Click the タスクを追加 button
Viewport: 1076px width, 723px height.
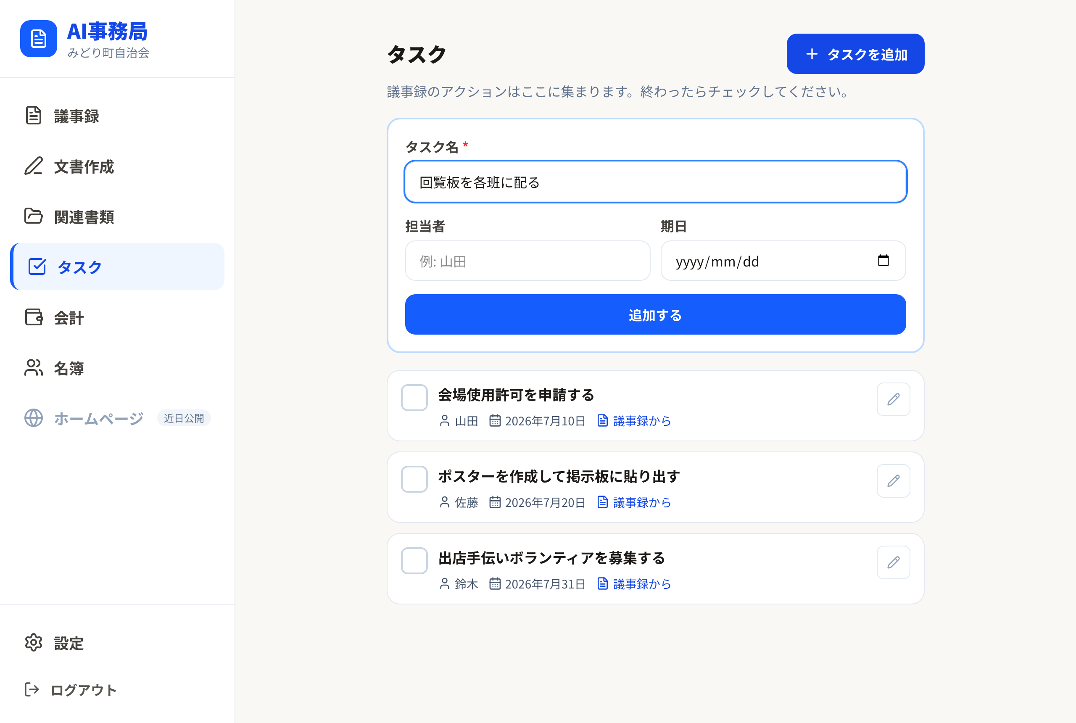(x=855, y=54)
